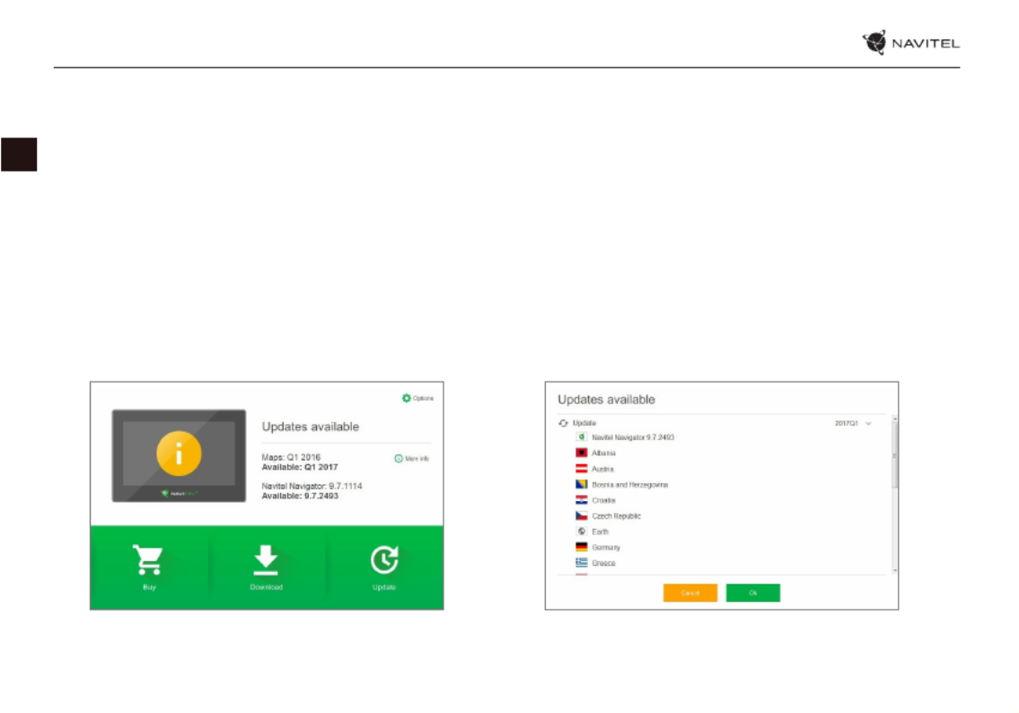
Task: Click the Update clock icon
Action: click(x=385, y=559)
